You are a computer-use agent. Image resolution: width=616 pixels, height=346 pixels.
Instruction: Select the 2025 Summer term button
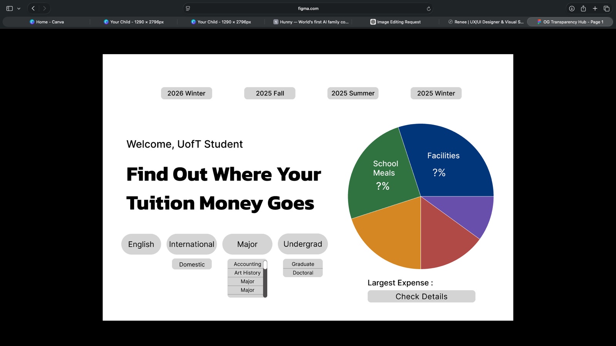click(x=353, y=93)
